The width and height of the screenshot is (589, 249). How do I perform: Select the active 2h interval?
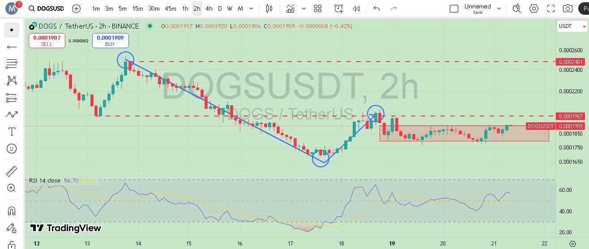(197, 8)
